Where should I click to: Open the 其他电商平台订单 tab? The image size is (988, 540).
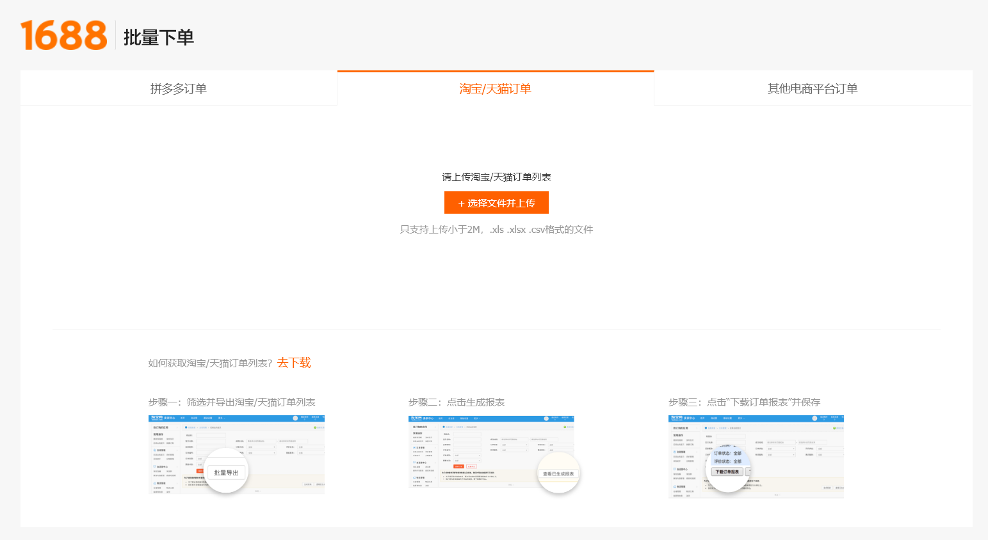click(813, 88)
